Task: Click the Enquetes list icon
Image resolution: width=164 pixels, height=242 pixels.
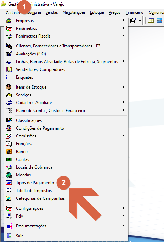Action: pos(9,77)
